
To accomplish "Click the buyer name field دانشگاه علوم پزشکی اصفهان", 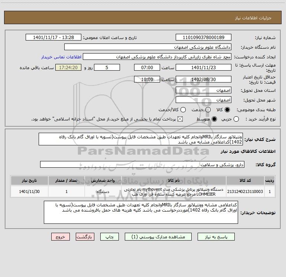I will [148, 47].
